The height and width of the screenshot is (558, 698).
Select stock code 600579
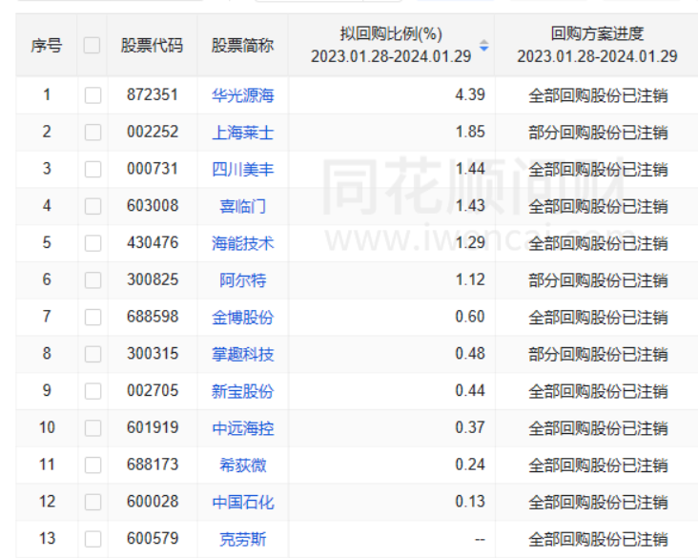(153, 538)
